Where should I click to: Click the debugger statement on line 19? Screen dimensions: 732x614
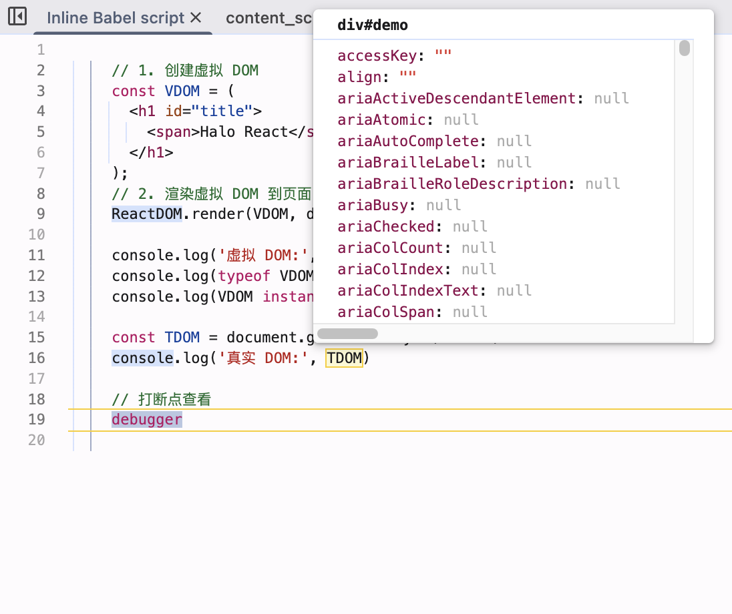[146, 419]
